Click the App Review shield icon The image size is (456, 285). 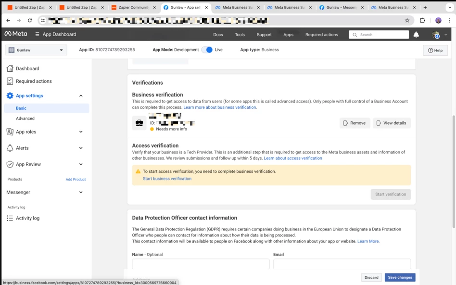point(10,164)
